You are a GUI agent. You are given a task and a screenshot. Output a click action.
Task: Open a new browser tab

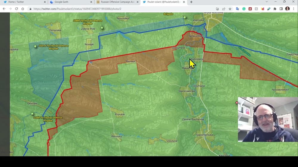[x=191, y=2]
